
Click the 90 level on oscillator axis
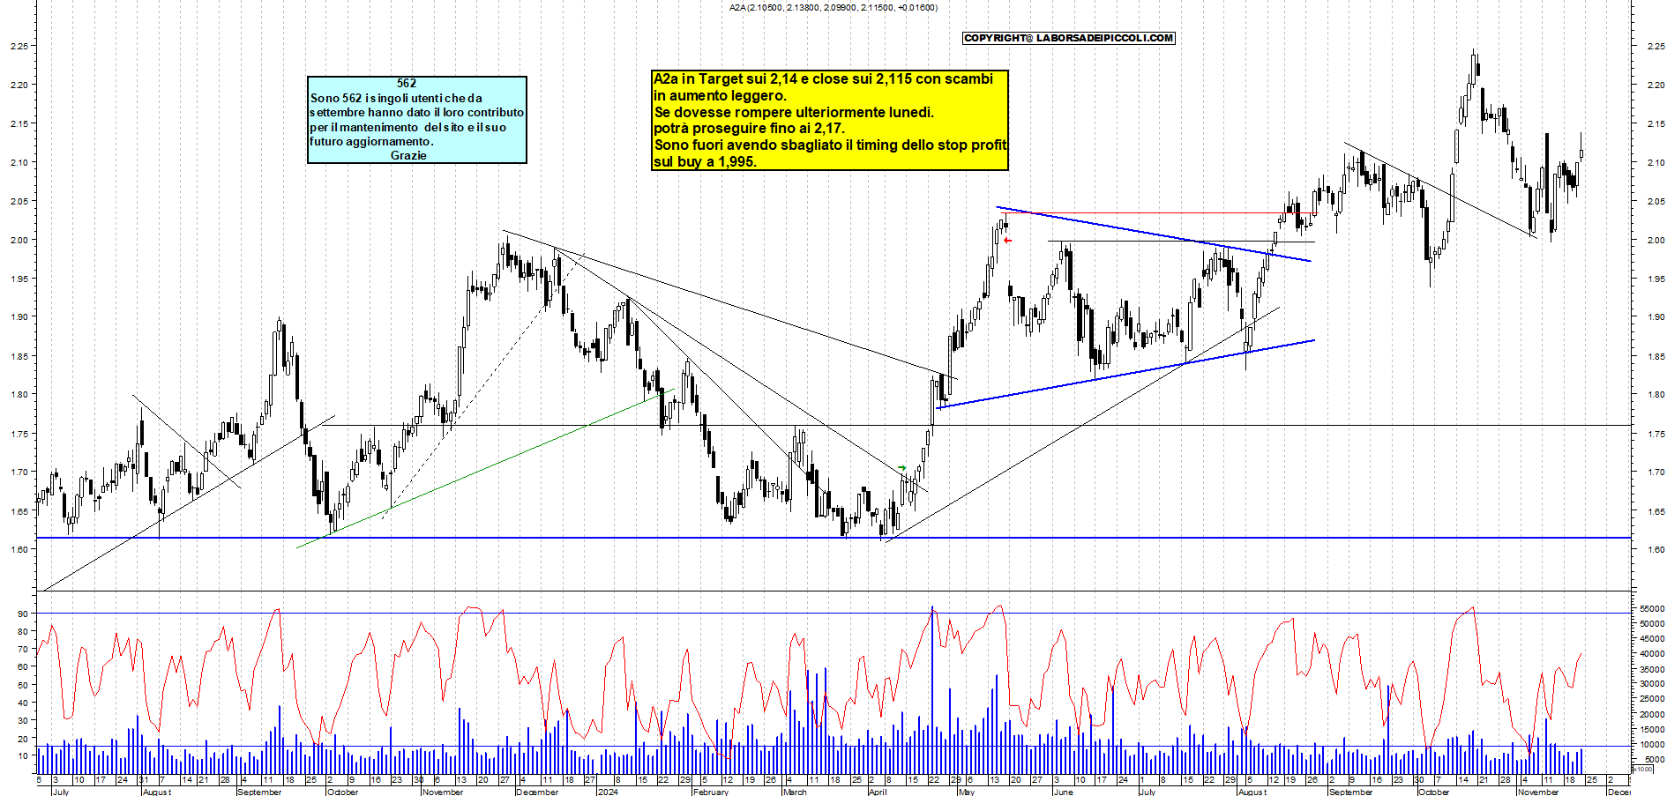(23, 614)
